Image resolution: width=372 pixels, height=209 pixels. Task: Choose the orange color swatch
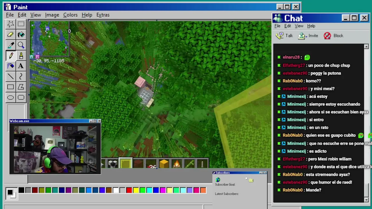pyautogui.click(x=203, y=190)
